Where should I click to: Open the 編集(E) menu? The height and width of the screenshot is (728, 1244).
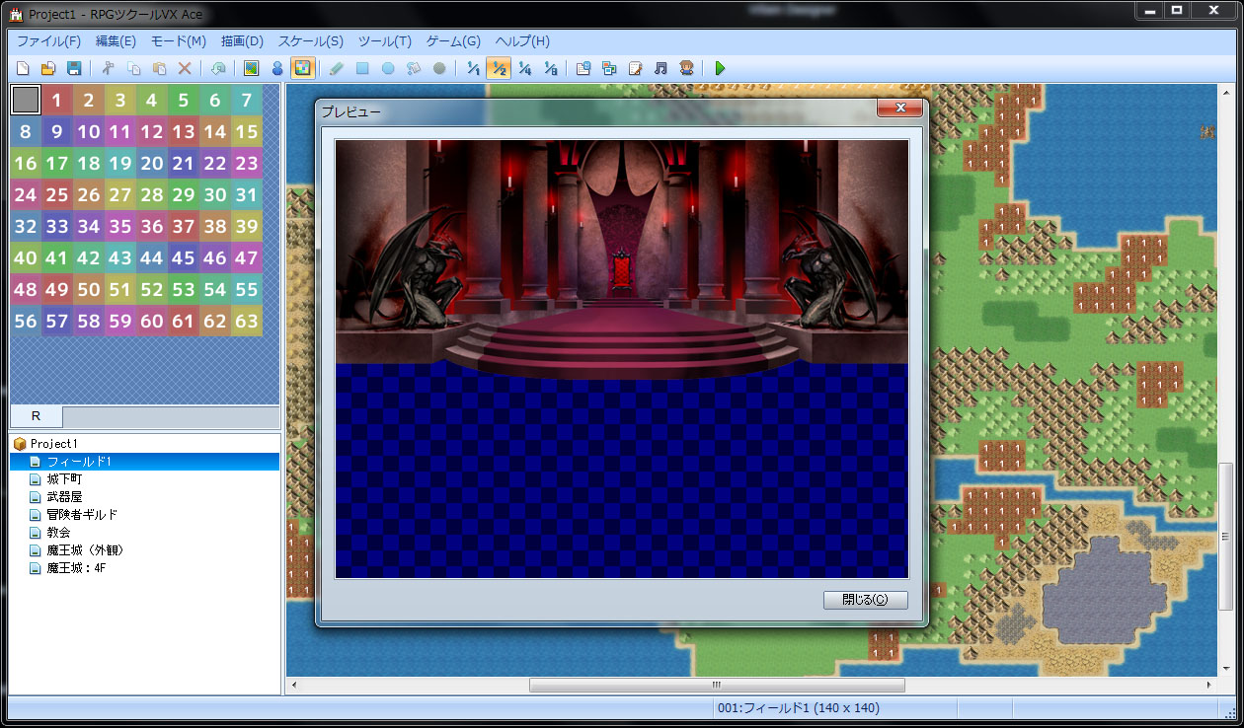116,41
